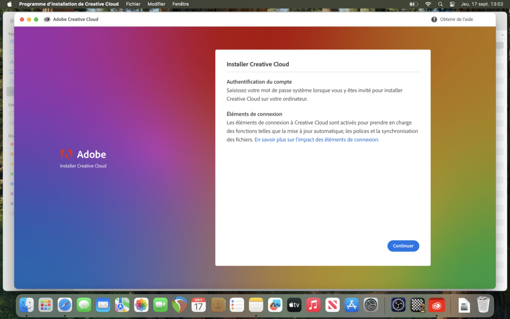Image resolution: width=510 pixels, height=319 pixels.
Task: Open System Settings from the Dock
Action: click(x=371, y=305)
